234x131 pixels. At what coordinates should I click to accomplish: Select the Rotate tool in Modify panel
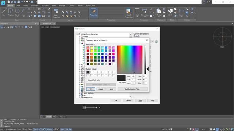(39, 9)
